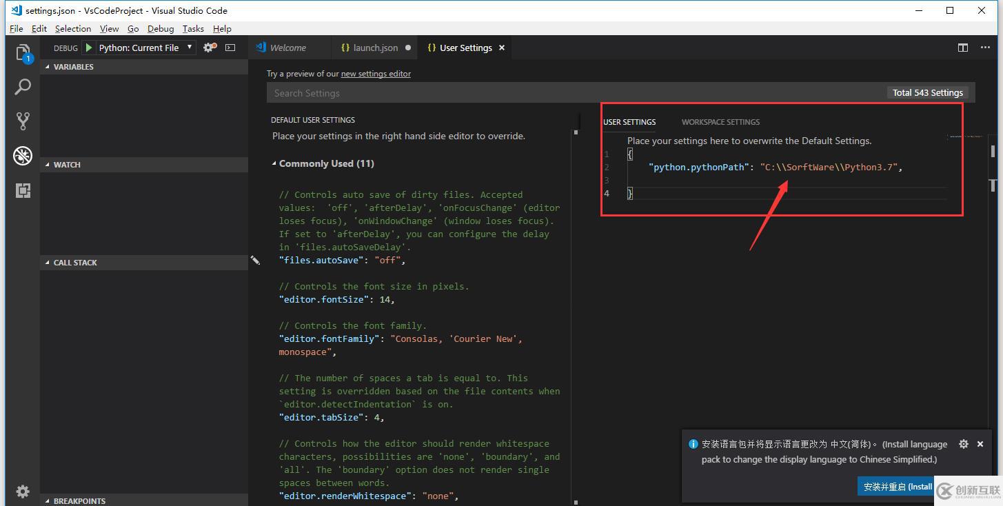Open the Source Control view
This screenshot has width=1003, height=506.
[23, 121]
